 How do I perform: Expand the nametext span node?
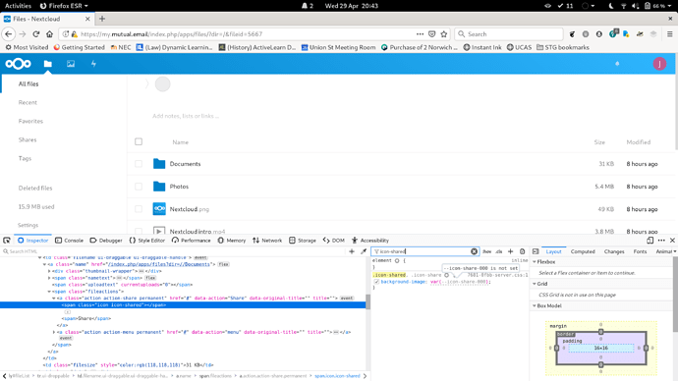(x=49, y=278)
